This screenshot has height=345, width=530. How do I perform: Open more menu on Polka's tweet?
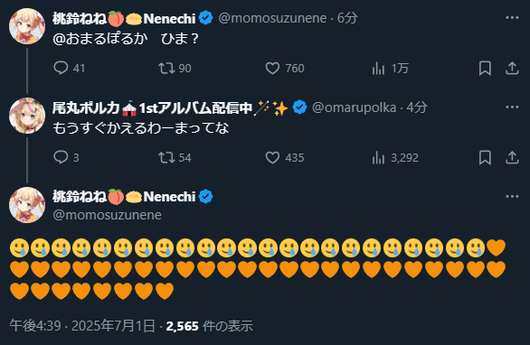pos(512,107)
